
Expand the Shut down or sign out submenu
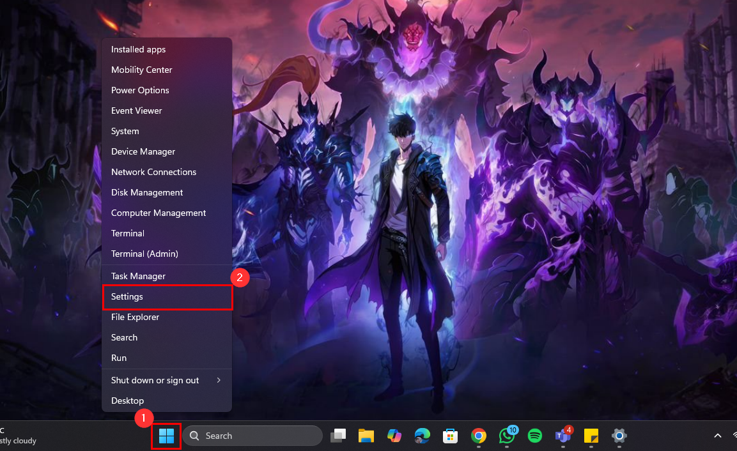point(166,380)
